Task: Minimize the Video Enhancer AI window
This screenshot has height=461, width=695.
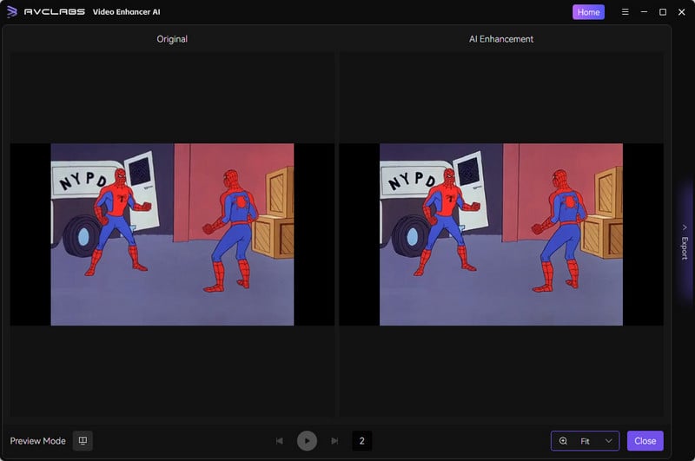Action: [644, 12]
